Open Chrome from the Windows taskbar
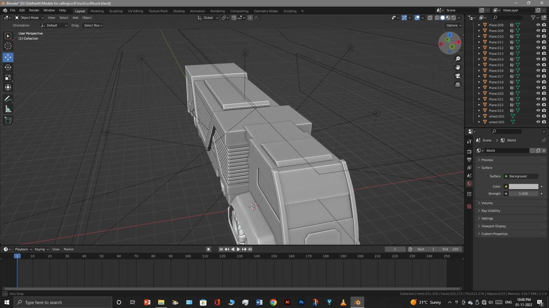549x308 pixels. tap(273, 302)
